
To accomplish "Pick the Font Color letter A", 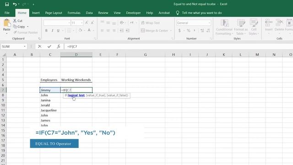I will click(89, 30).
